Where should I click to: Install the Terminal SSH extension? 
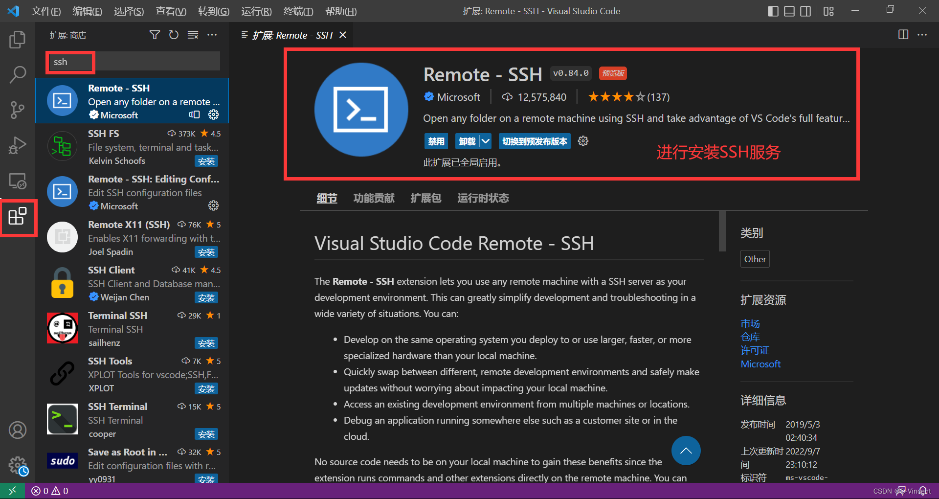(206, 343)
